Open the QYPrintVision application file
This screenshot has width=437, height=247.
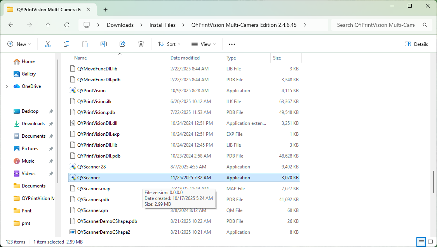pyautogui.click(x=91, y=91)
